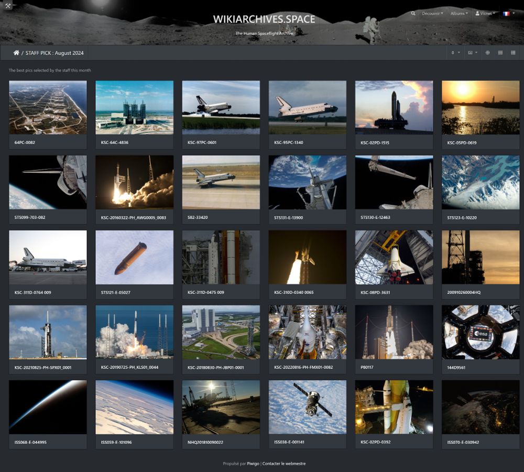Open the STS130-E-12463 thumbnail
The width and height of the screenshot is (524, 472).
(394, 182)
